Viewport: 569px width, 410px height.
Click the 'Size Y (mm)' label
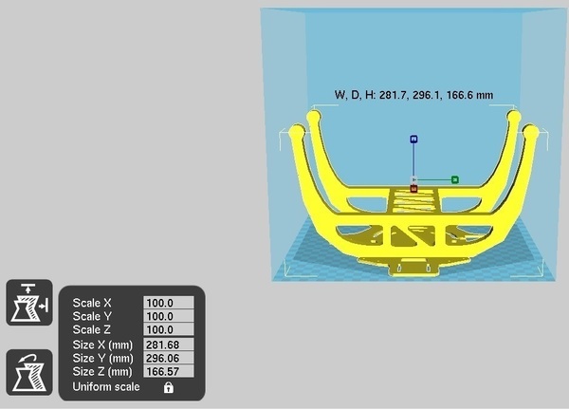[x=102, y=358]
